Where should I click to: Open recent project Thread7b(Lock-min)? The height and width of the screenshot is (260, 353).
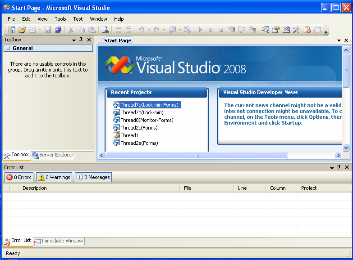click(x=142, y=112)
